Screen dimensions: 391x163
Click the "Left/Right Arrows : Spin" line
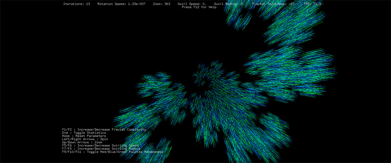coord(85,139)
